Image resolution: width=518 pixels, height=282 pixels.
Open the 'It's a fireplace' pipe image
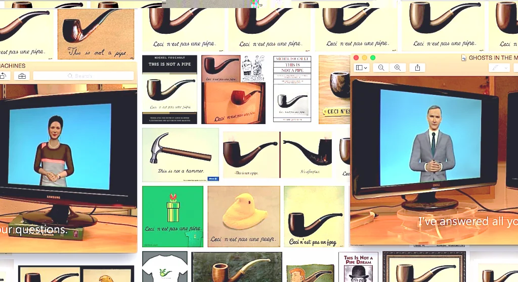click(x=307, y=155)
